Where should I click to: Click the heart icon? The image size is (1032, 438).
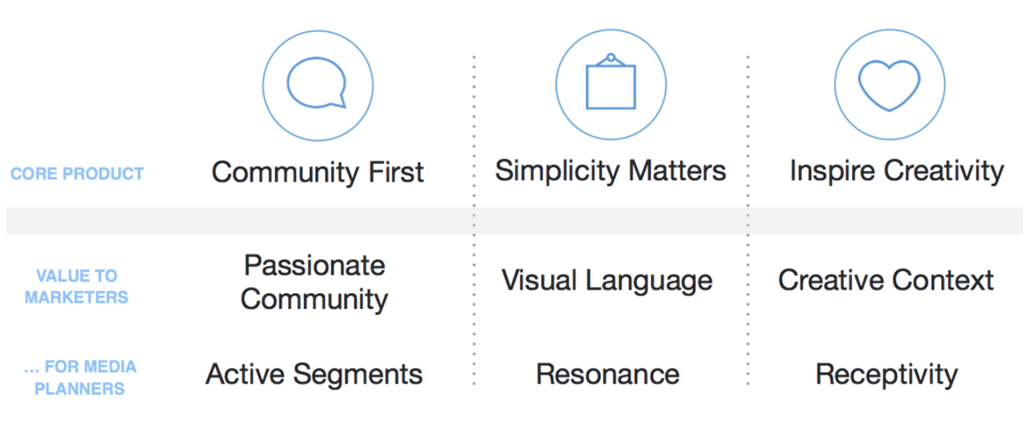tap(889, 85)
